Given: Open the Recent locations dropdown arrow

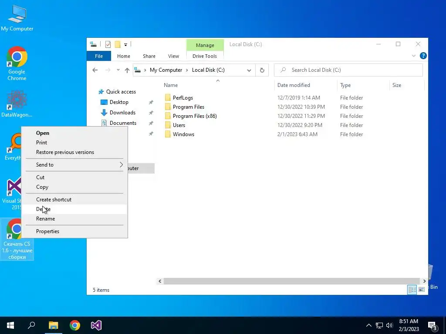Looking at the screenshot, I should click(118, 70).
